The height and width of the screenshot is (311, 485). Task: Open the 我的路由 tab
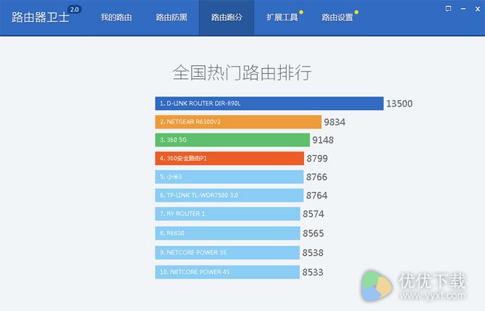[x=116, y=17]
